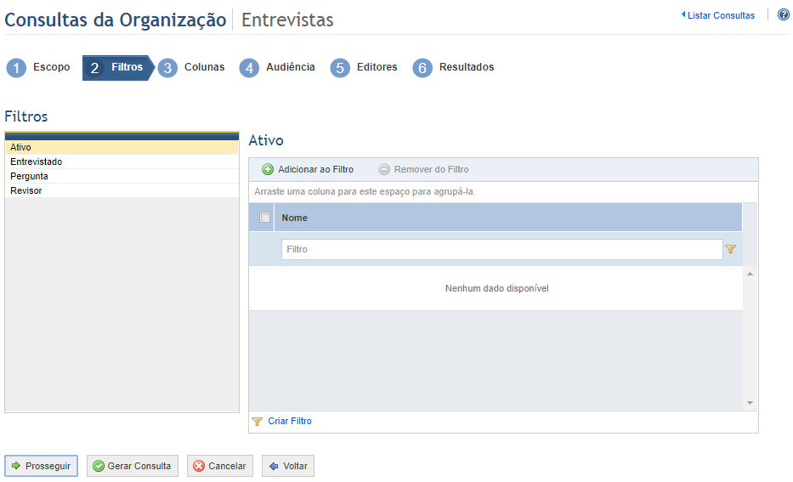Screen dimensions: 793x482
Task: Click the grid scrollbar down arrow
Action: click(750, 403)
